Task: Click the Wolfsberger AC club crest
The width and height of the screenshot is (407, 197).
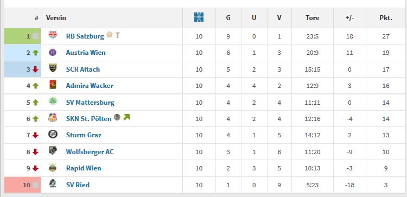Action: [53, 150]
